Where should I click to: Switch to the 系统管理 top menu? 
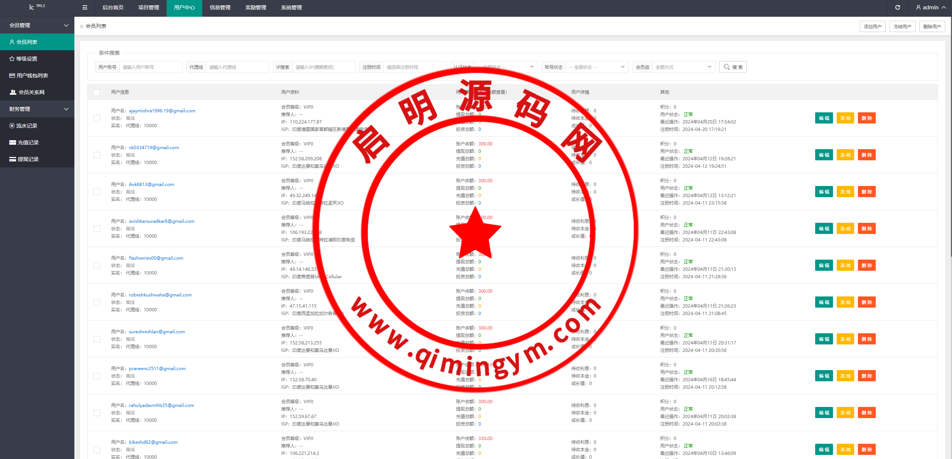291,7
